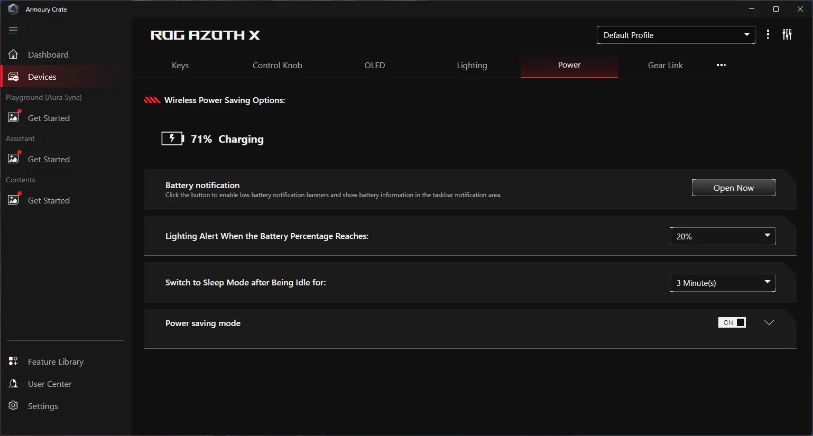Select the Power tab

tap(569, 66)
